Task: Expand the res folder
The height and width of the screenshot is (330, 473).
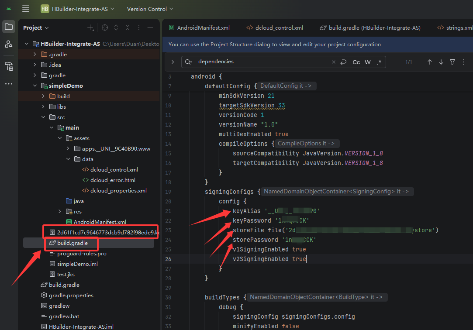Action: pos(60,211)
